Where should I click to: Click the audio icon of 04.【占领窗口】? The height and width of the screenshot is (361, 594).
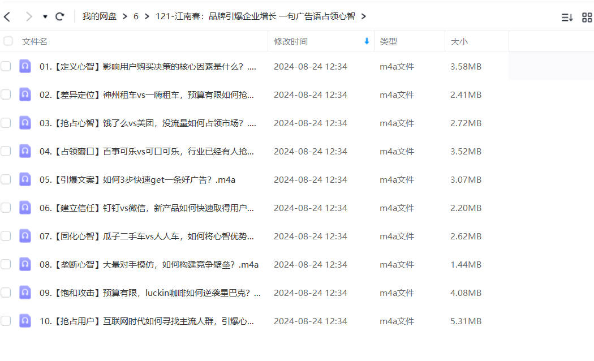coord(25,151)
